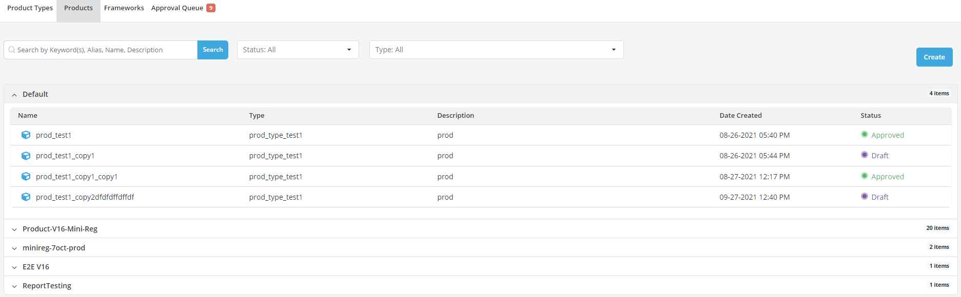Click the Create button

pos(934,57)
